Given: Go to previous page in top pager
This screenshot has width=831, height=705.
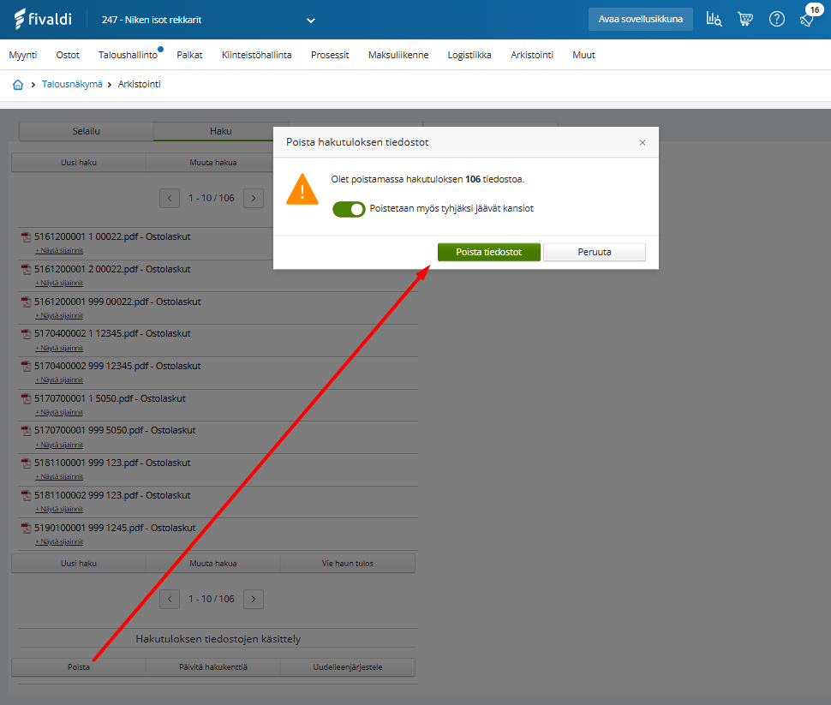Looking at the screenshot, I should click(x=170, y=198).
